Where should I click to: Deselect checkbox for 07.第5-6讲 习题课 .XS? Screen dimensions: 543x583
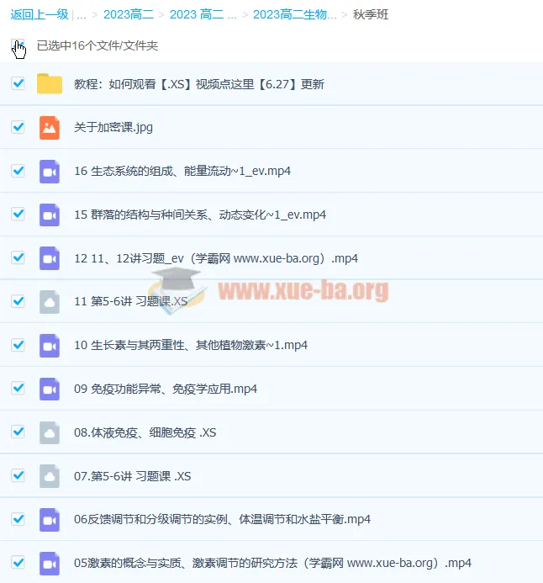click(18, 475)
